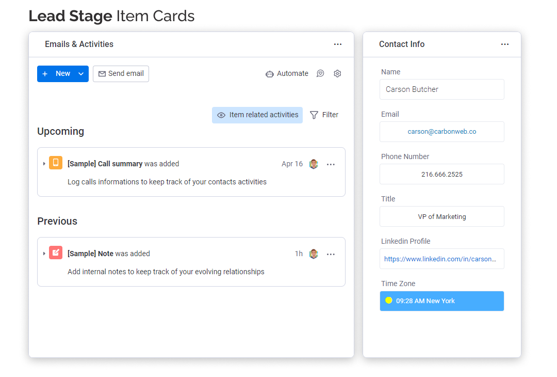This screenshot has height=377, width=557.
Task: Open the Call summary activity options menu
Action: click(331, 164)
